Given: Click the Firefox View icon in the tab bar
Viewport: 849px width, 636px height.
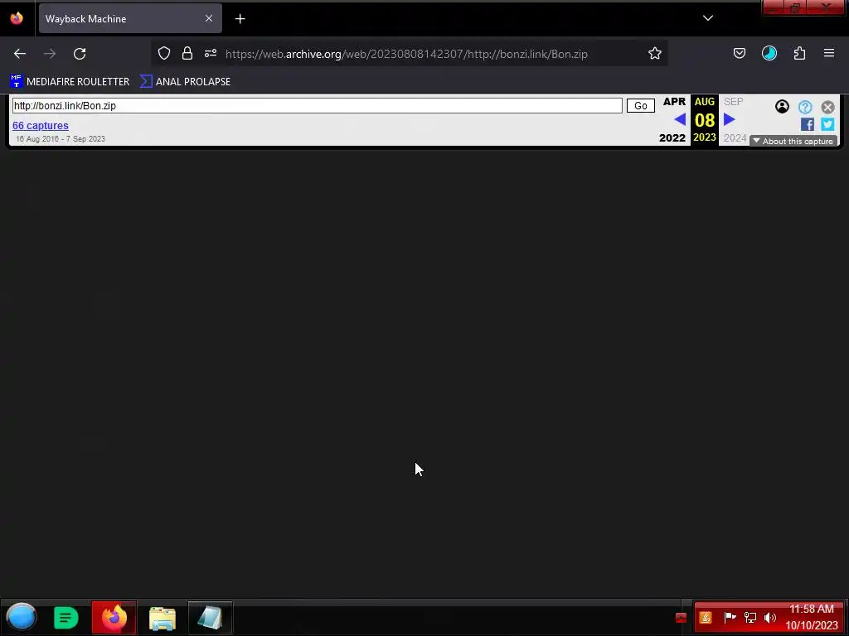Looking at the screenshot, I should (x=17, y=18).
